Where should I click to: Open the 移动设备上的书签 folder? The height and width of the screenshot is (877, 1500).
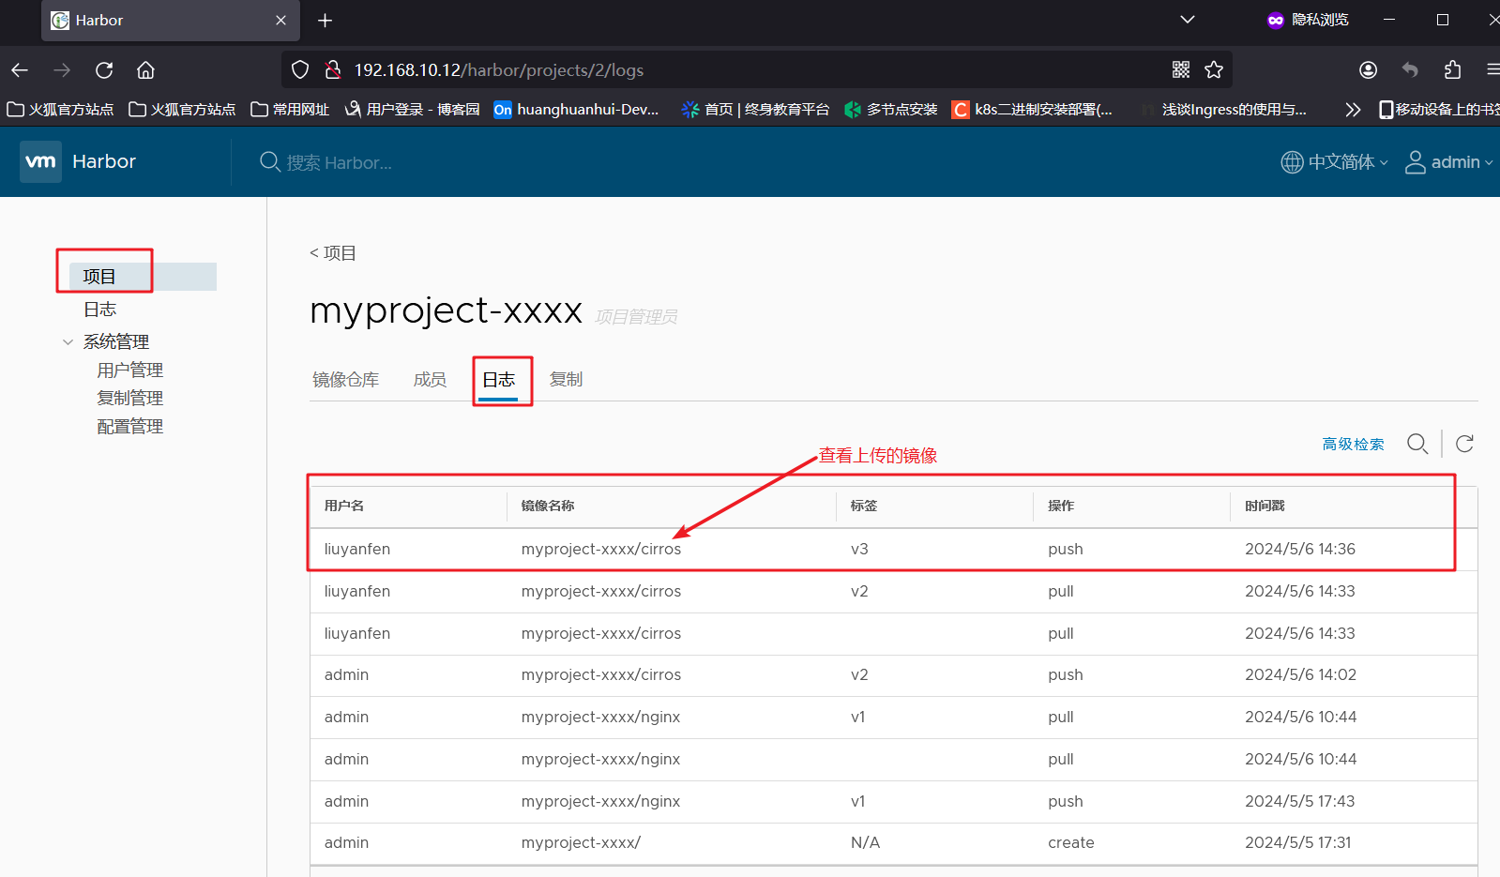1439,110
